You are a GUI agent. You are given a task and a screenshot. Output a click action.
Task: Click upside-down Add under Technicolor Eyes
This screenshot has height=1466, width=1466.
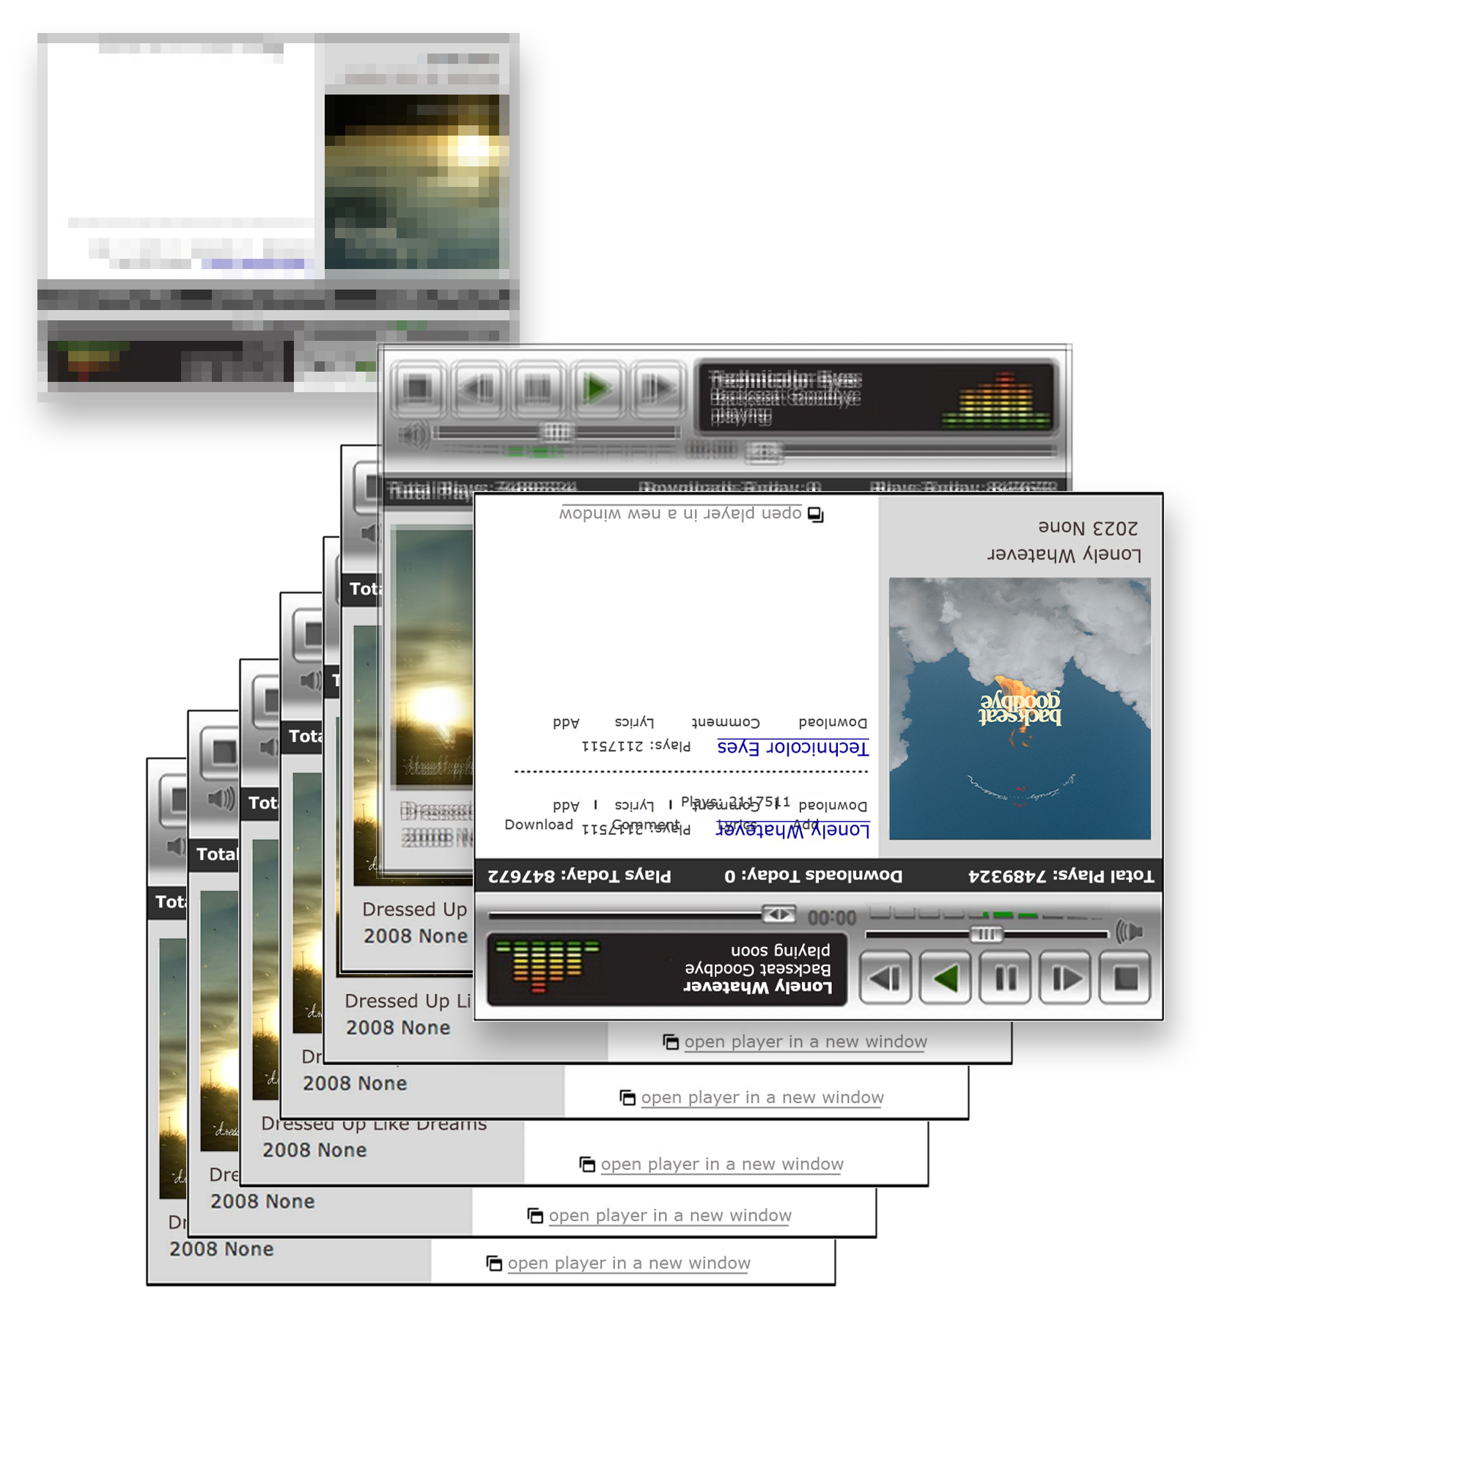[x=566, y=723]
